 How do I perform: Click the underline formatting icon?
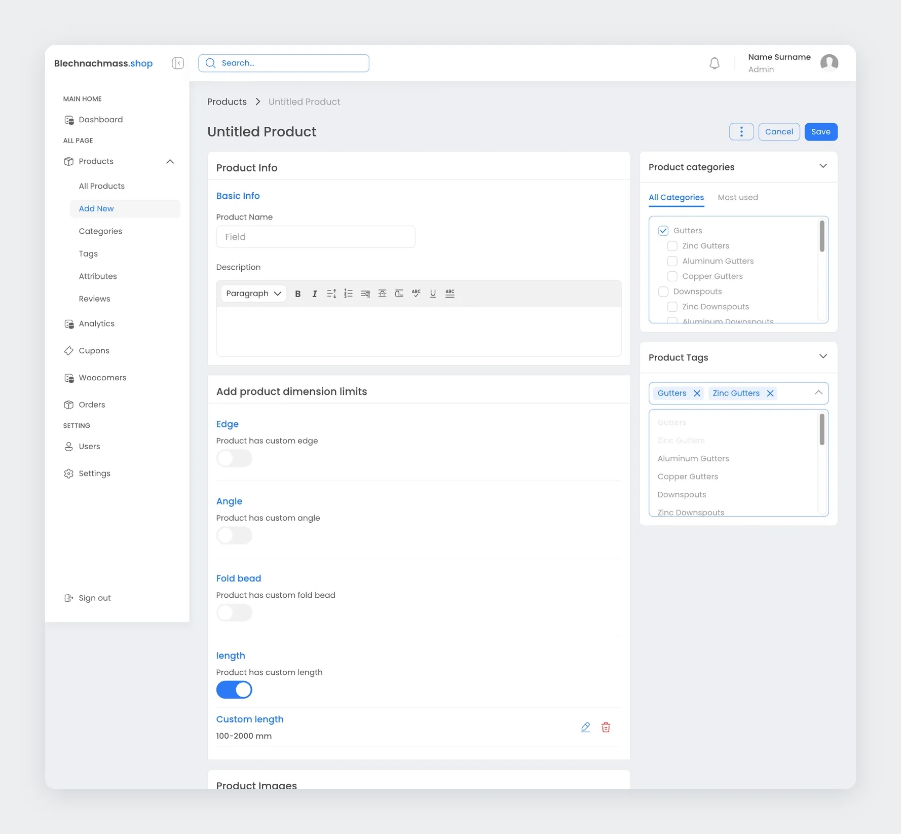coord(433,294)
